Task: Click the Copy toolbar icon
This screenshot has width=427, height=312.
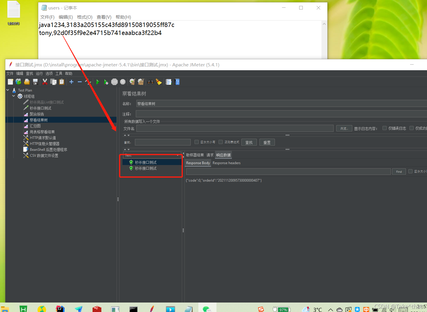Action: click(x=53, y=82)
